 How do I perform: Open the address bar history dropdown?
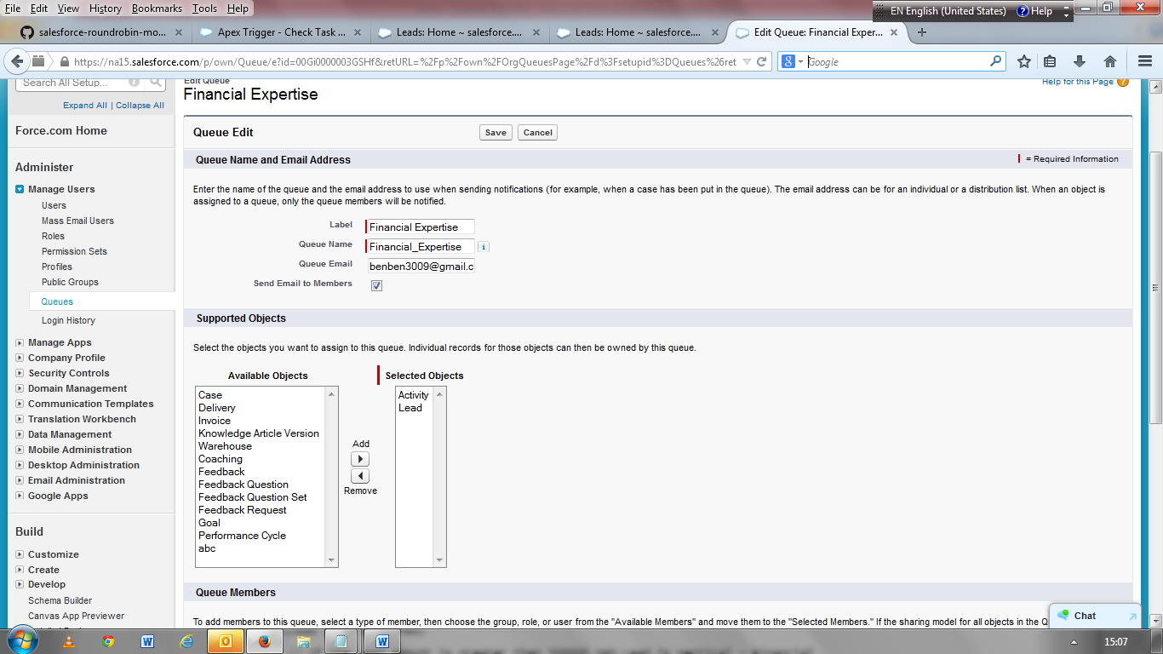tap(747, 61)
